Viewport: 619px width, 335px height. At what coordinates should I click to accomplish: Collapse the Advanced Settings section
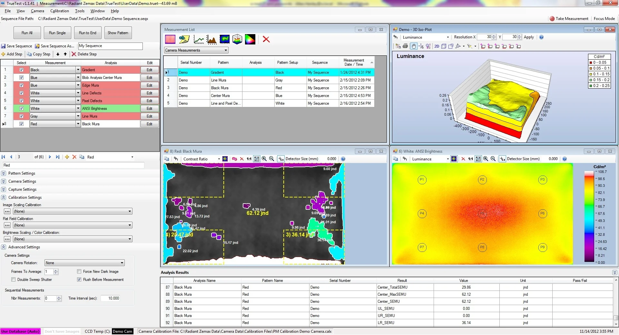tap(4, 247)
